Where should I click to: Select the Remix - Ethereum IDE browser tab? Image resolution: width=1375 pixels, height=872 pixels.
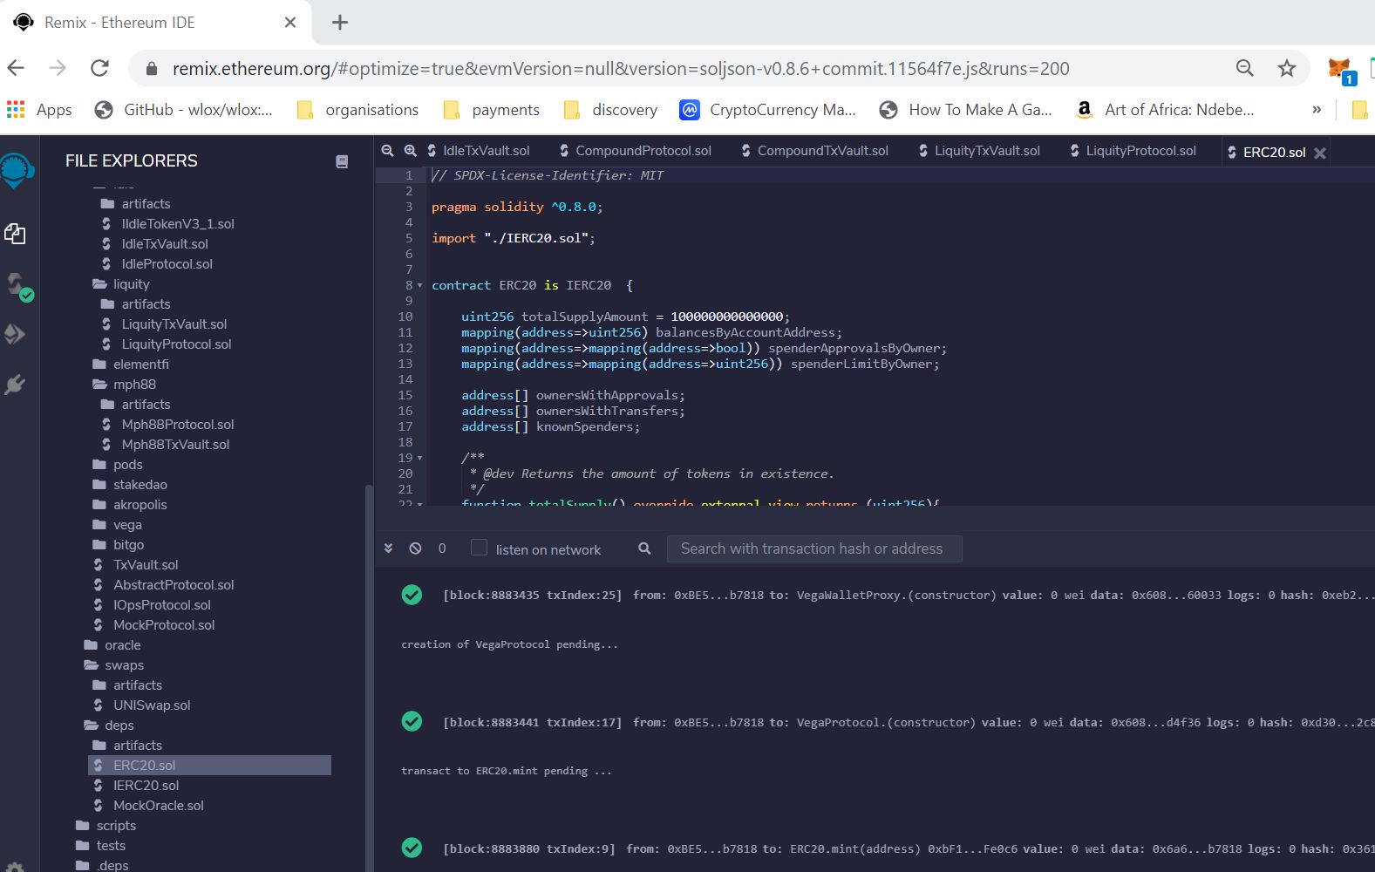157,23
